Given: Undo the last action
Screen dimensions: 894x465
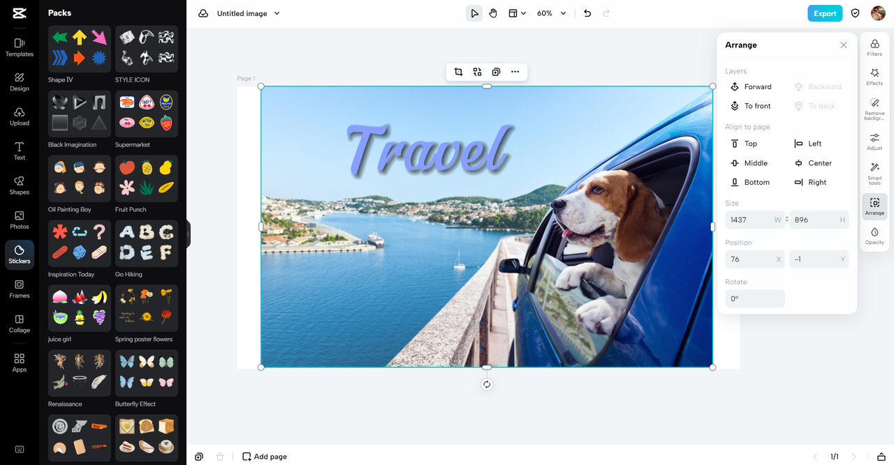Looking at the screenshot, I should [x=587, y=13].
